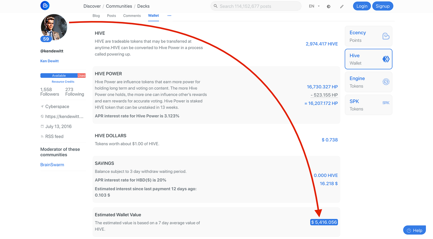Screen dimensions: 433x239
Task: Click the Engine Tokens gear icon
Action: click(386, 82)
